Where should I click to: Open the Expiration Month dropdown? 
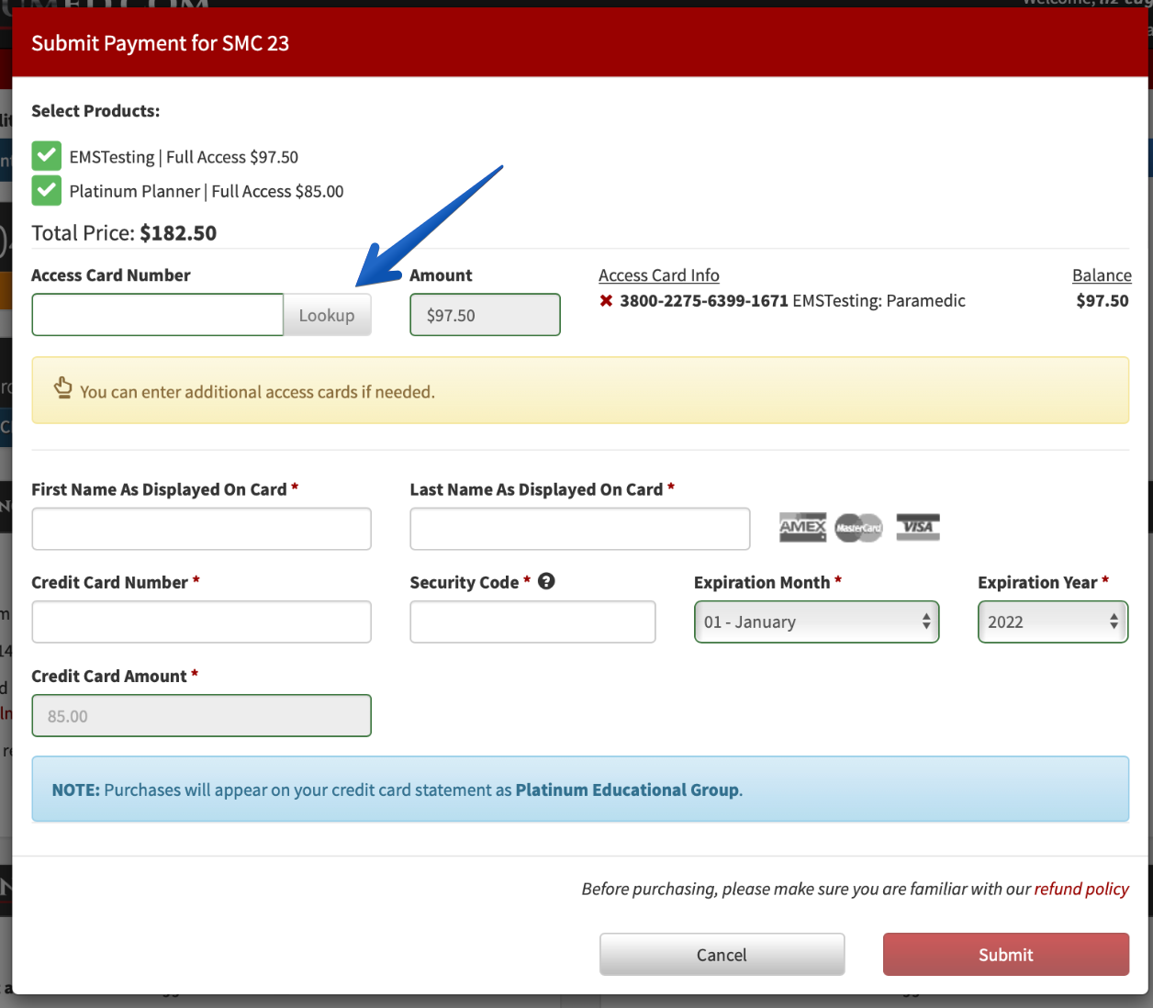[x=817, y=622]
